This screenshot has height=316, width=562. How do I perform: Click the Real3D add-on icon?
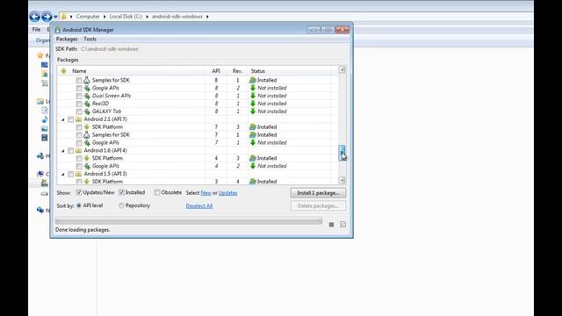87,104
